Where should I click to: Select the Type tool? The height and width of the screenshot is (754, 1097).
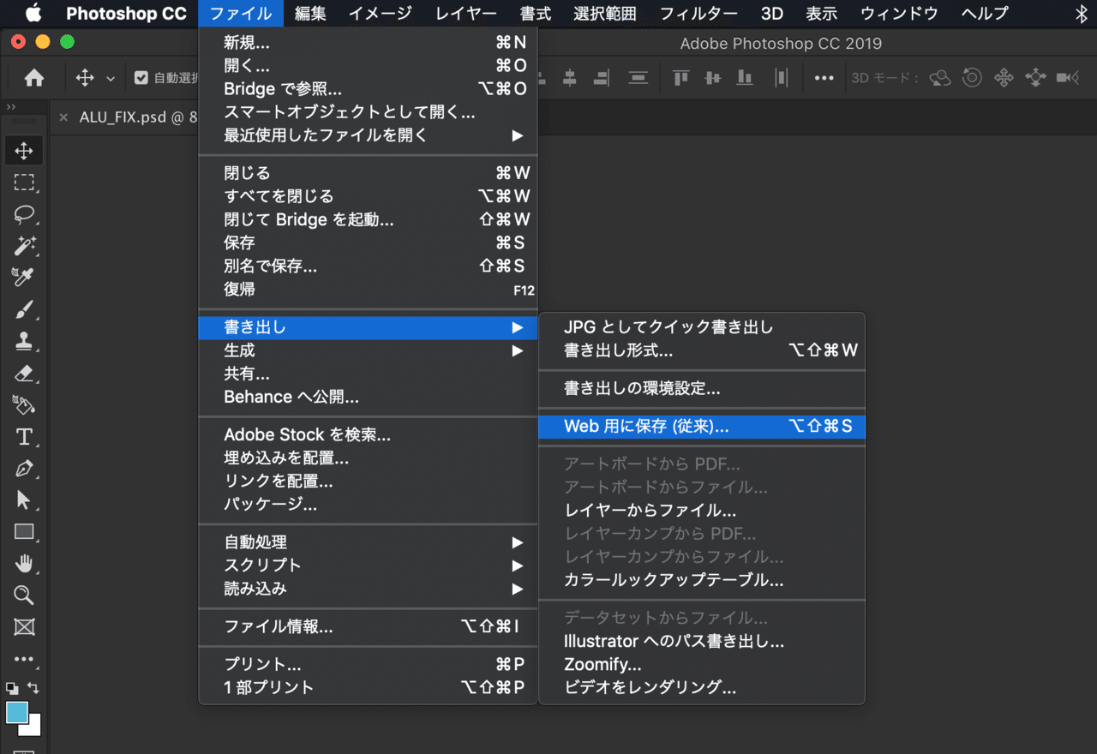coord(24,436)
